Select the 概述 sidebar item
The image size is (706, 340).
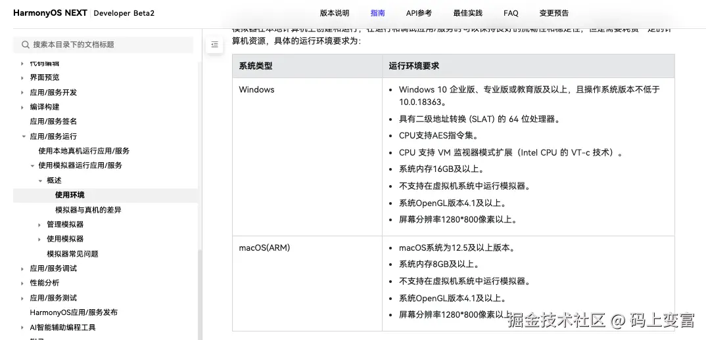[54, 181]
